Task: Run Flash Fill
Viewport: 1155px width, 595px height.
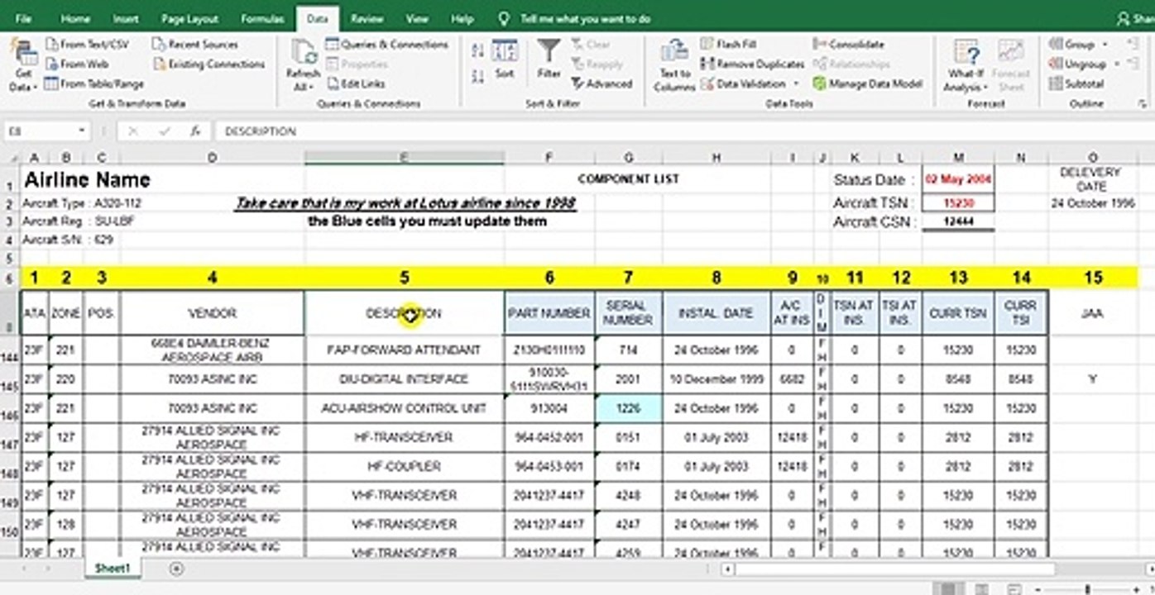Action: point(729,44)
